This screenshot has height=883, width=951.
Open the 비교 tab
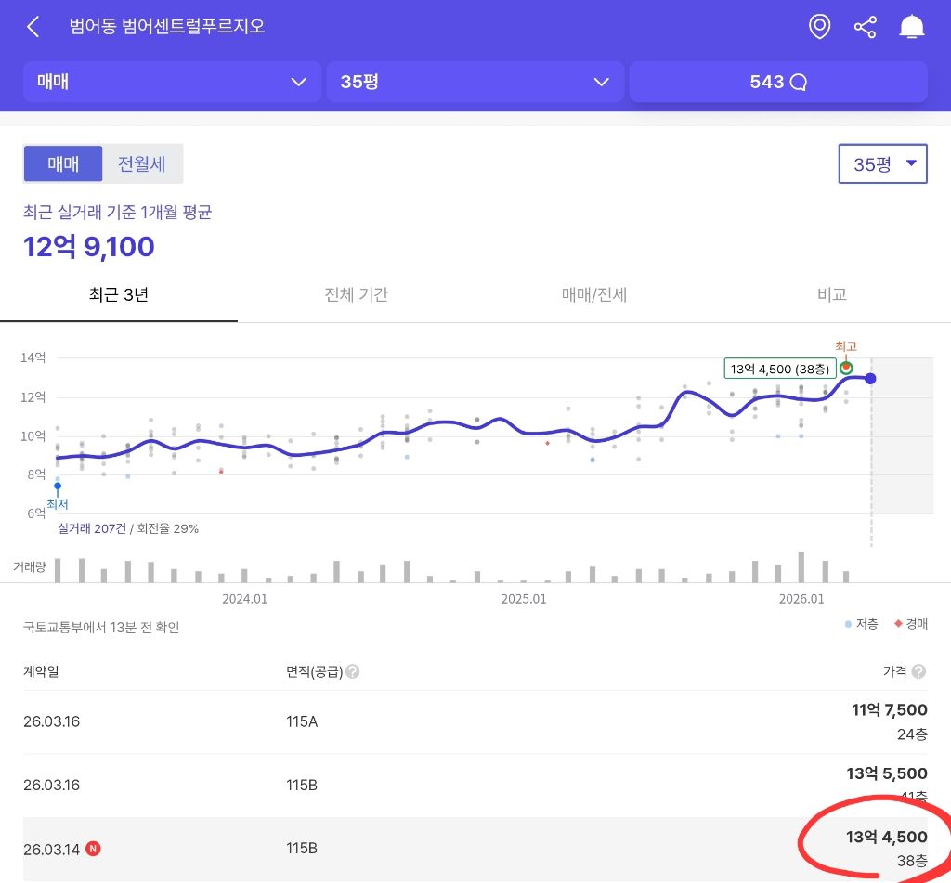click(x=831, y=294)
